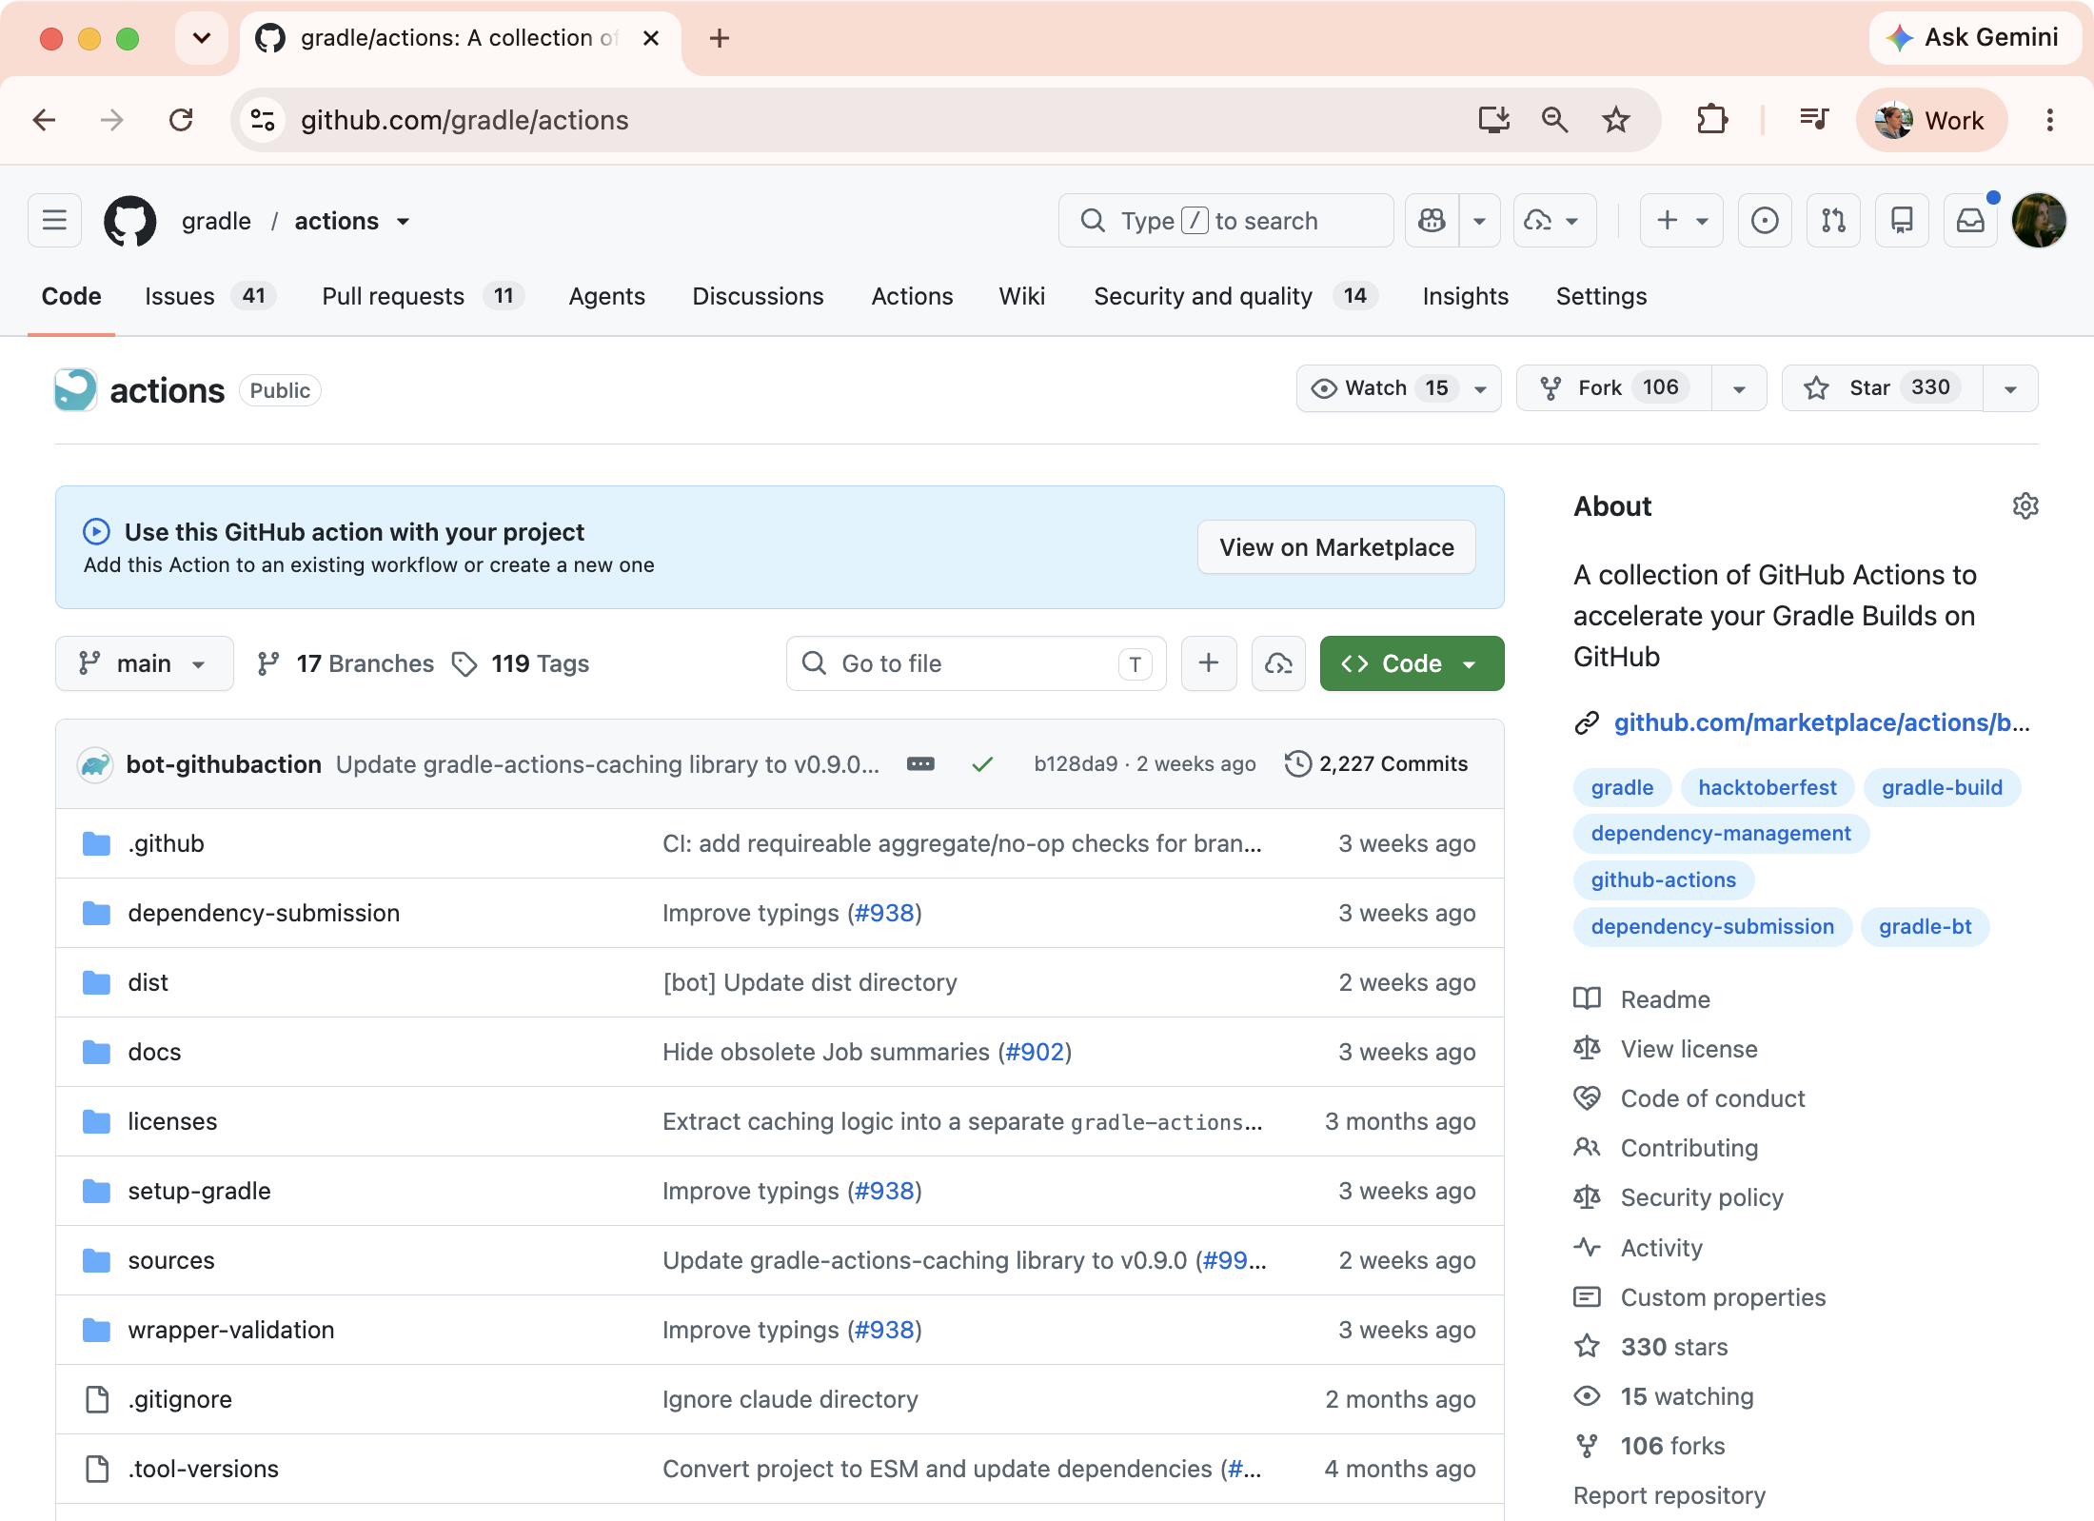Fork the repository
The width and height of the screenshot is (2094, 1521).
[x=1614, y=388]
